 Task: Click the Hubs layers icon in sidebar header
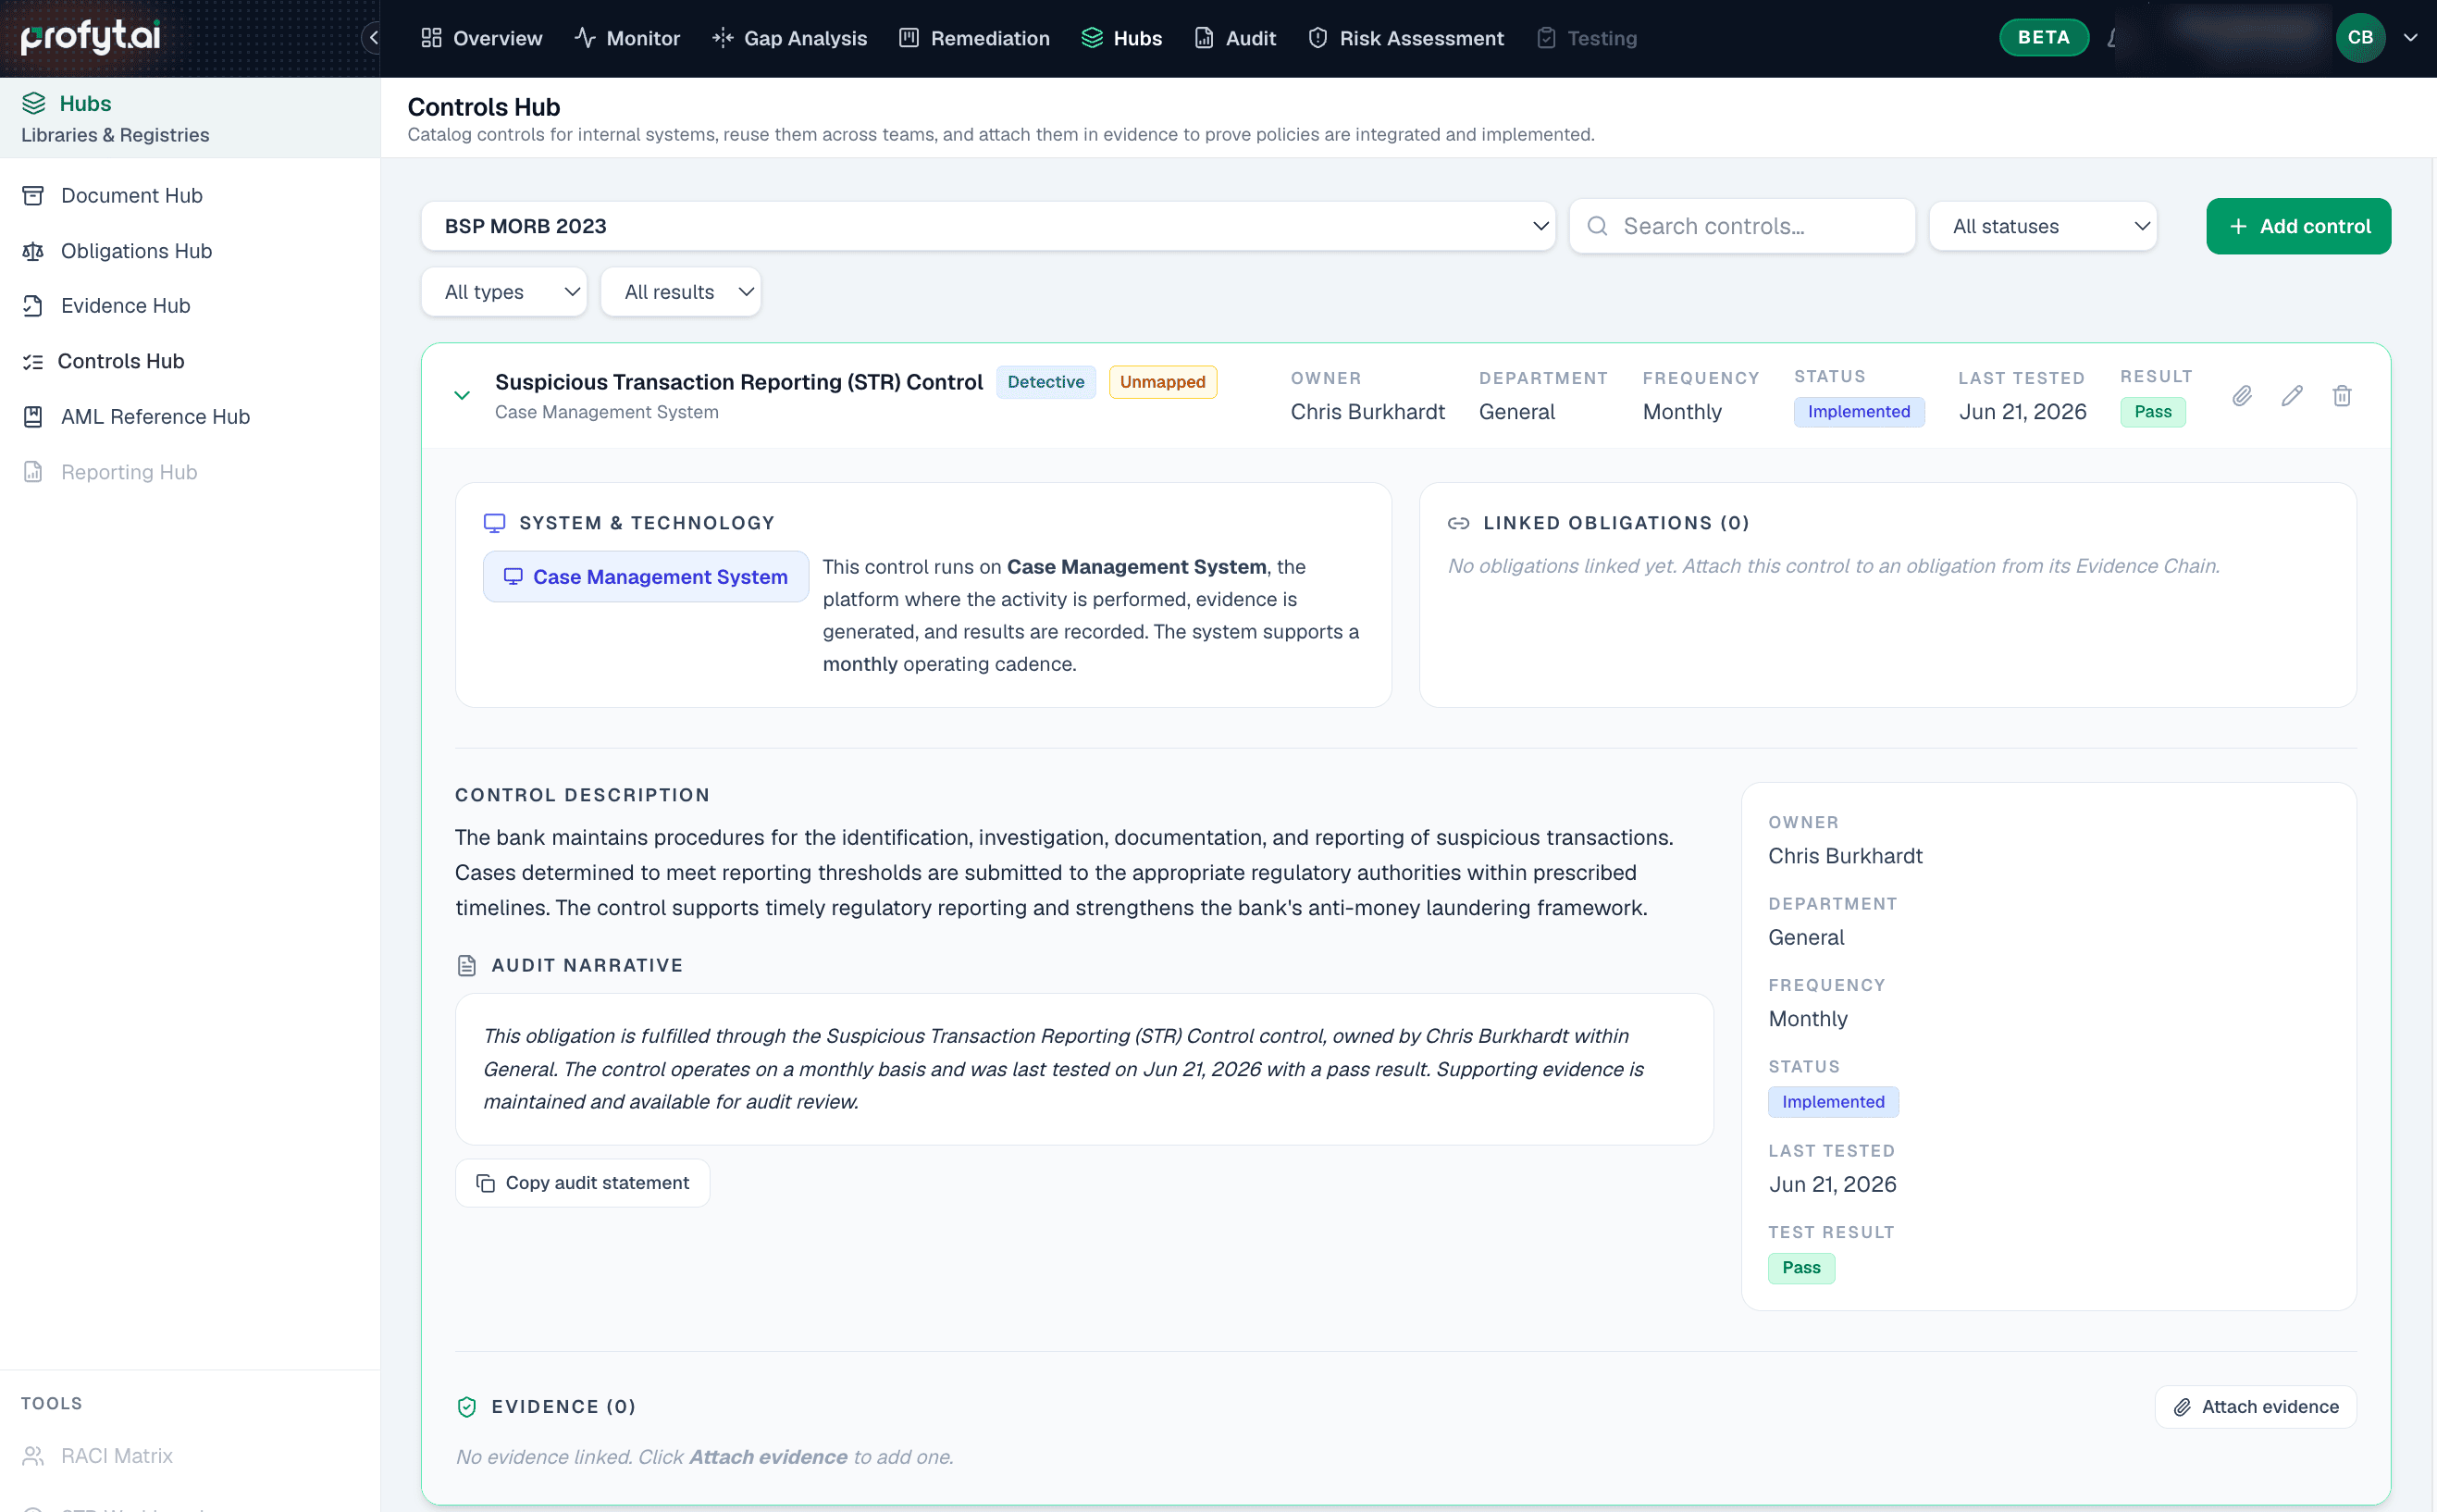[34, 103]
